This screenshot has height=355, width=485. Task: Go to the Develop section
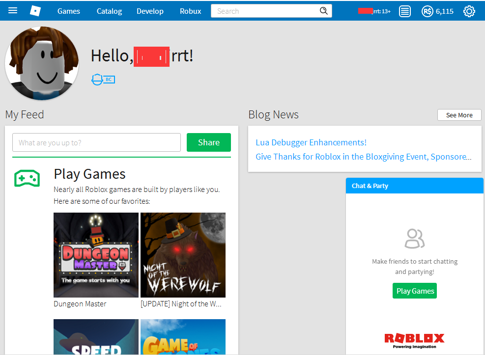click(x=150, y=11)
